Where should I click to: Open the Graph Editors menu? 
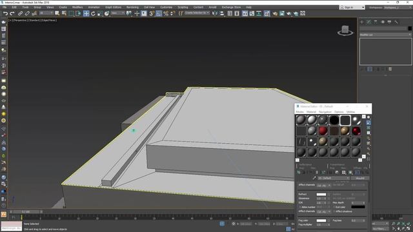(114, 7)
